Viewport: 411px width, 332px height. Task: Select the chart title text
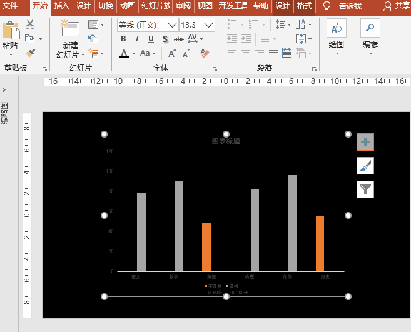click(226, 141)
